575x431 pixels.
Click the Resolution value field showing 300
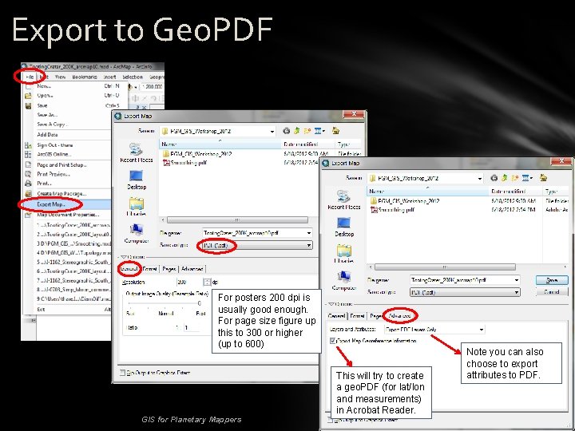(189, 283)
